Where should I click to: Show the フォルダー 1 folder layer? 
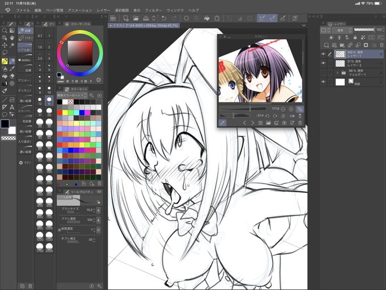click(x=323, y=73)
